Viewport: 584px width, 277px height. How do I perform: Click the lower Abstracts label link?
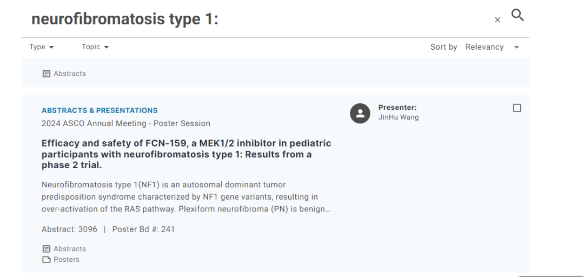[x=70, y=249]
